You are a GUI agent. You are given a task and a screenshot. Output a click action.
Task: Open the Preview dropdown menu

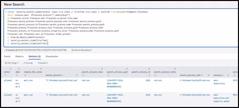coord(43,63)
